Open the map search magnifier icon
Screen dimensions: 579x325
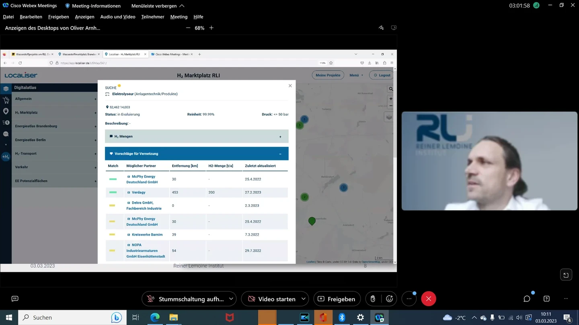coord(390,89)
